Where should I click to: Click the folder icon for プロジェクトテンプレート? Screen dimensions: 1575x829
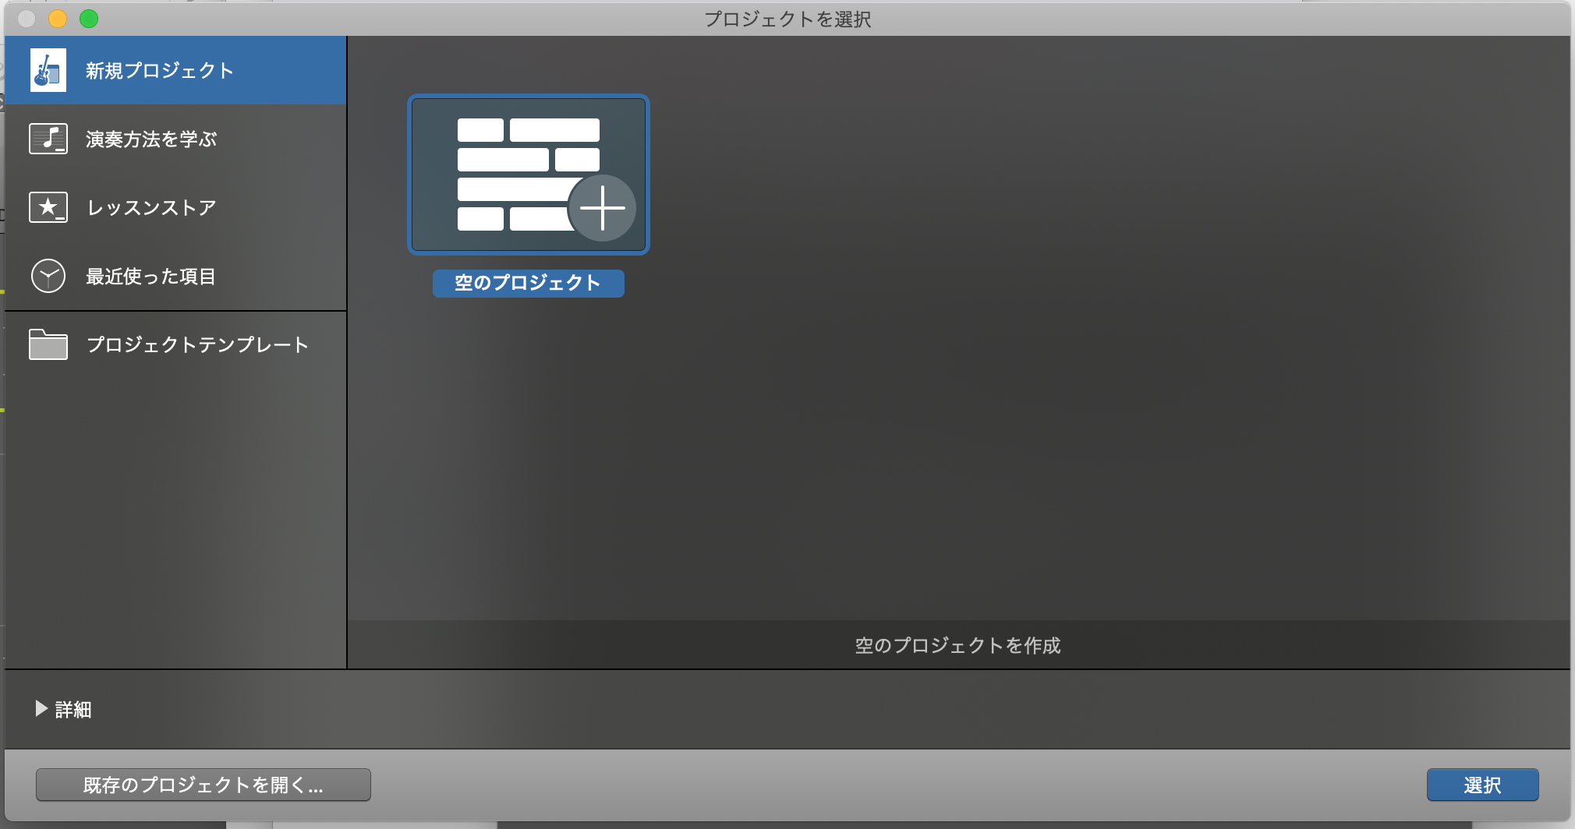(x=48, y=344)
